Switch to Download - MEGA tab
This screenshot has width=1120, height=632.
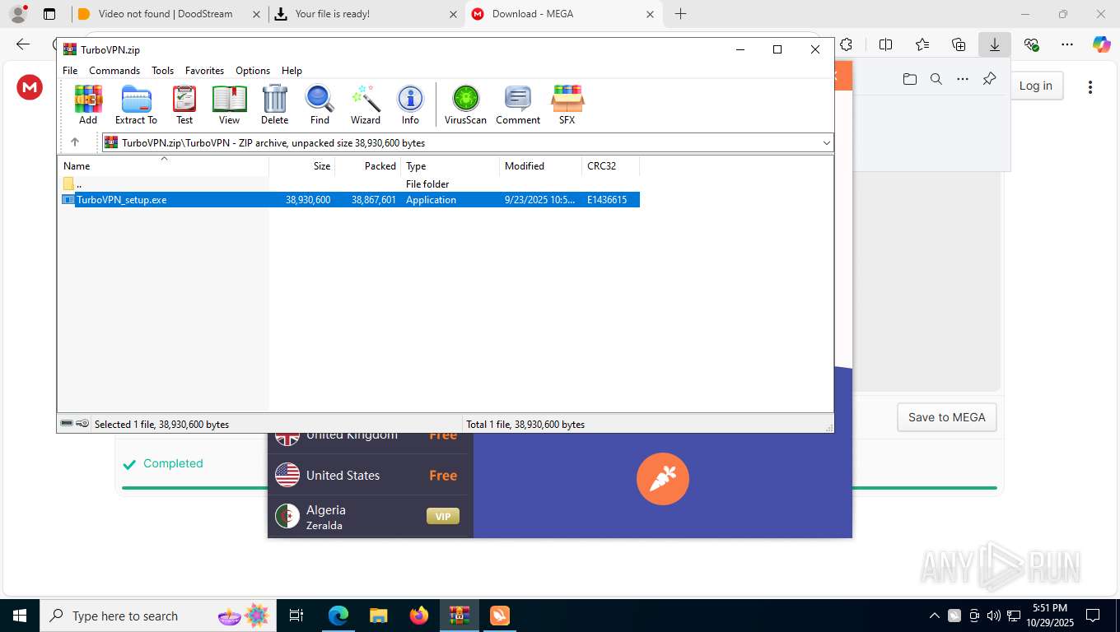click(563, 14)
